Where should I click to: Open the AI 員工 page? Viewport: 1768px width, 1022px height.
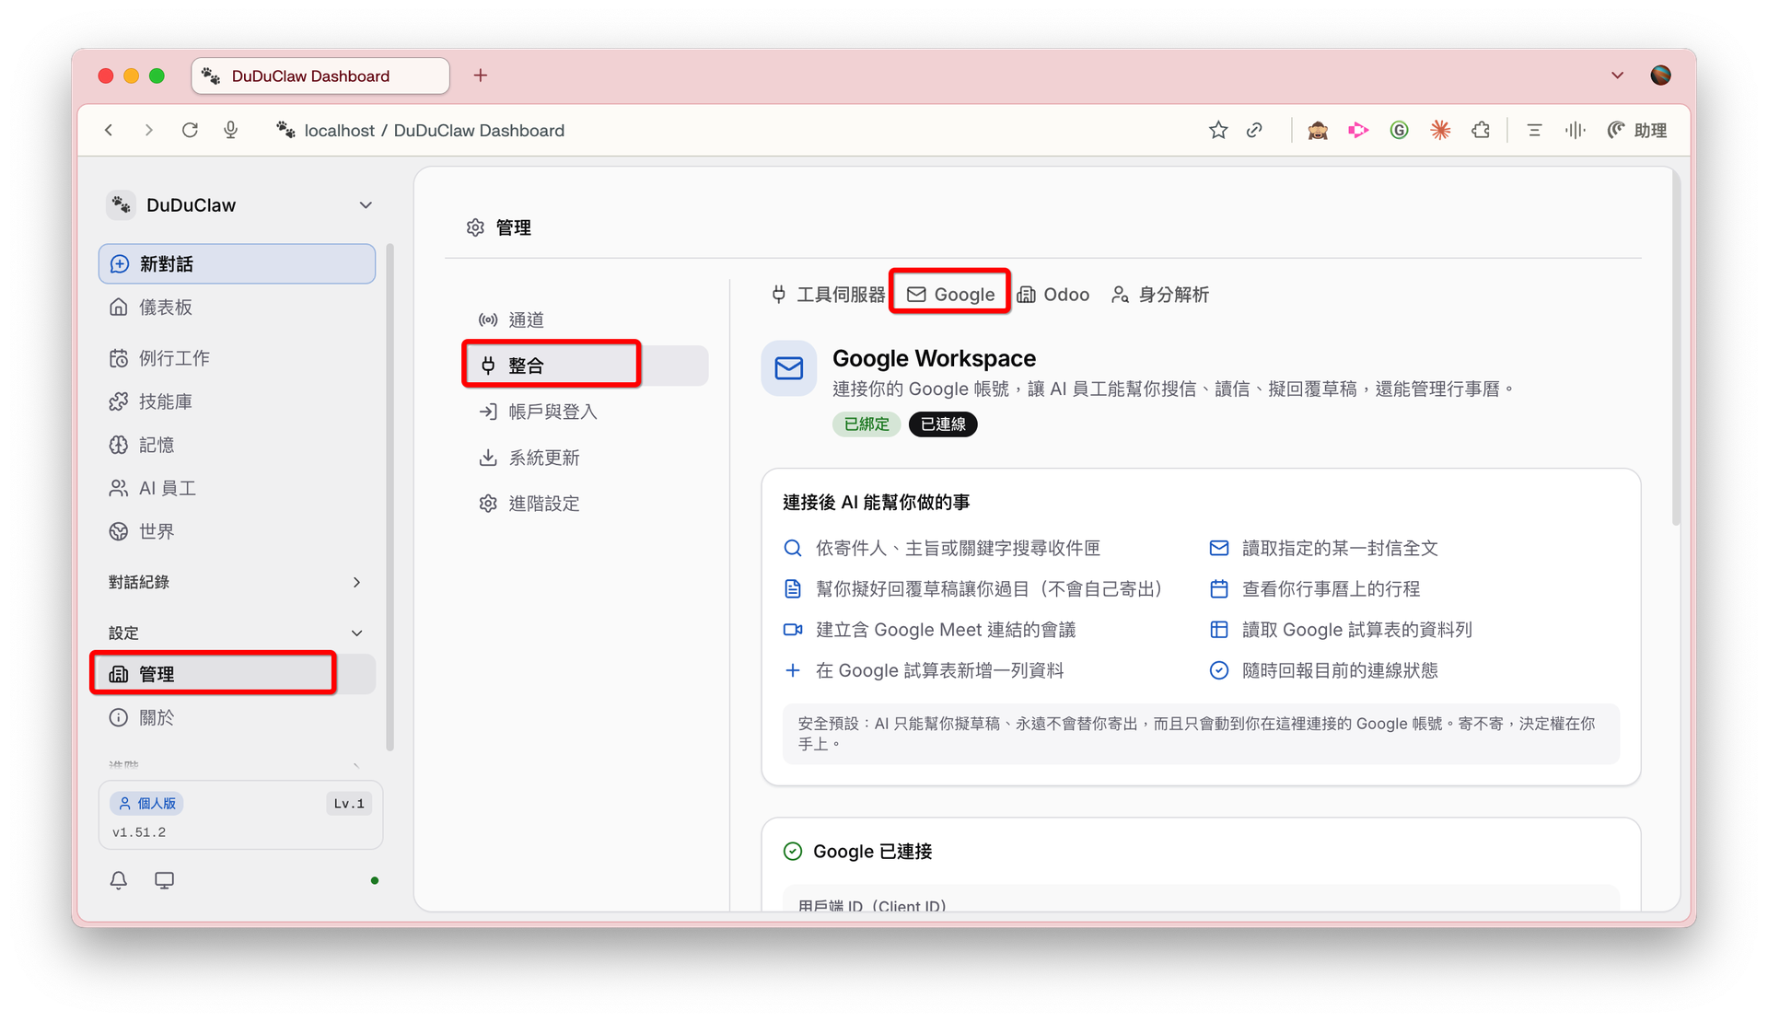pos(237,488)
